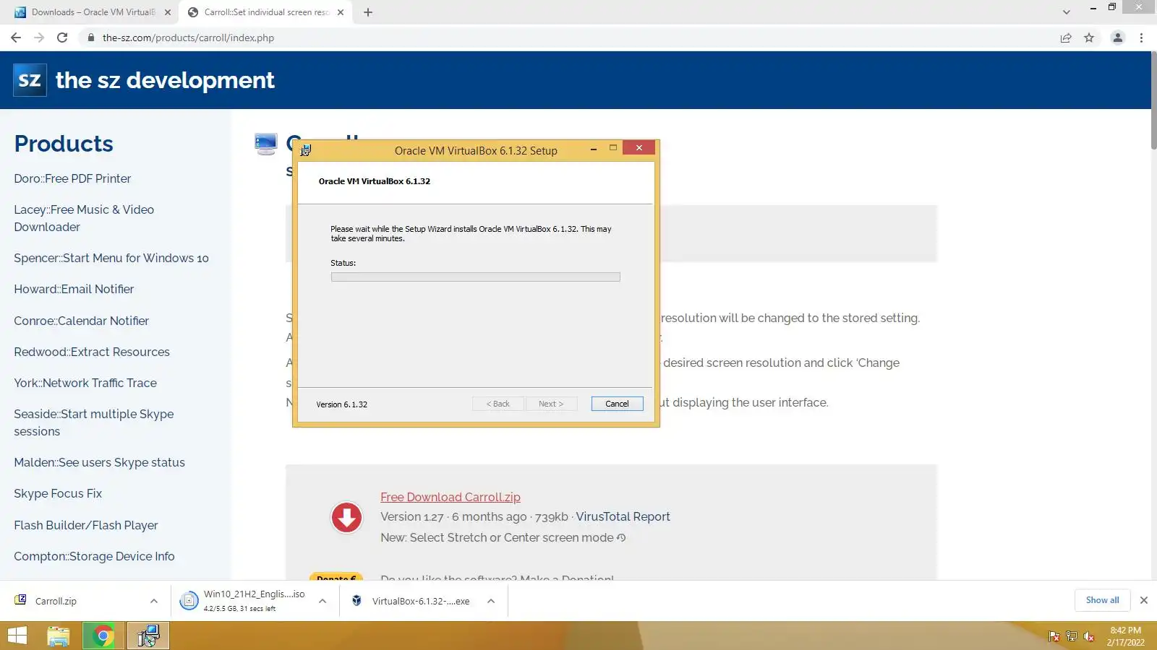1157x650 pixels.
Task: Open File Explorer from taskbar
Action: 59,636
